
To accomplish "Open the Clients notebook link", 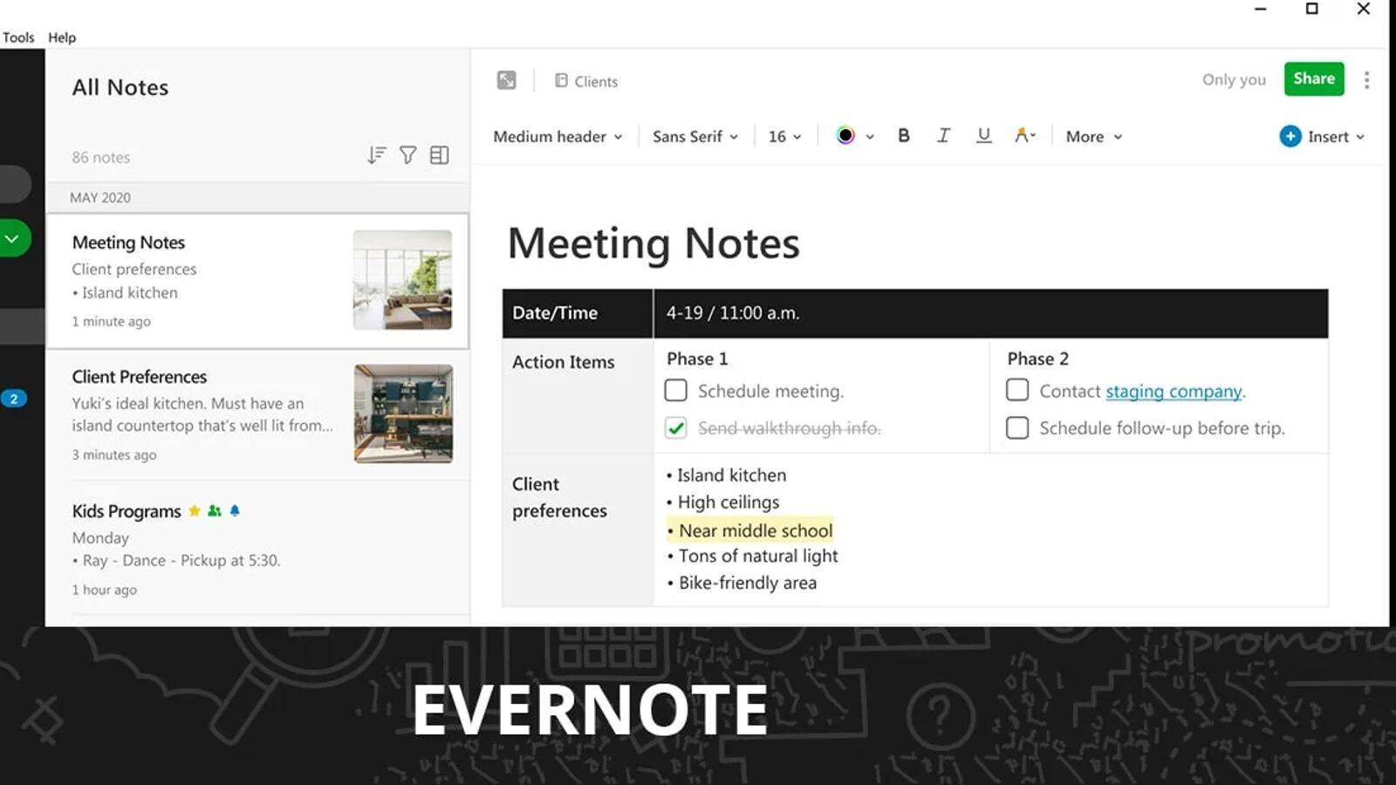I will coord(586,81).
